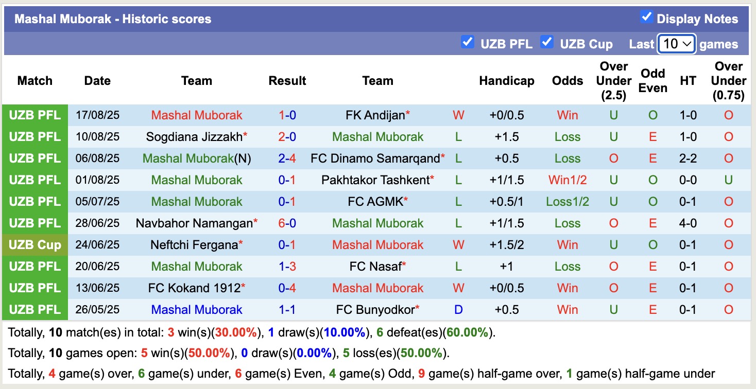The image size is (756, 389).
Task: Open FC Dinamo Samarqand team page
Action: click(x=375, y=158)
